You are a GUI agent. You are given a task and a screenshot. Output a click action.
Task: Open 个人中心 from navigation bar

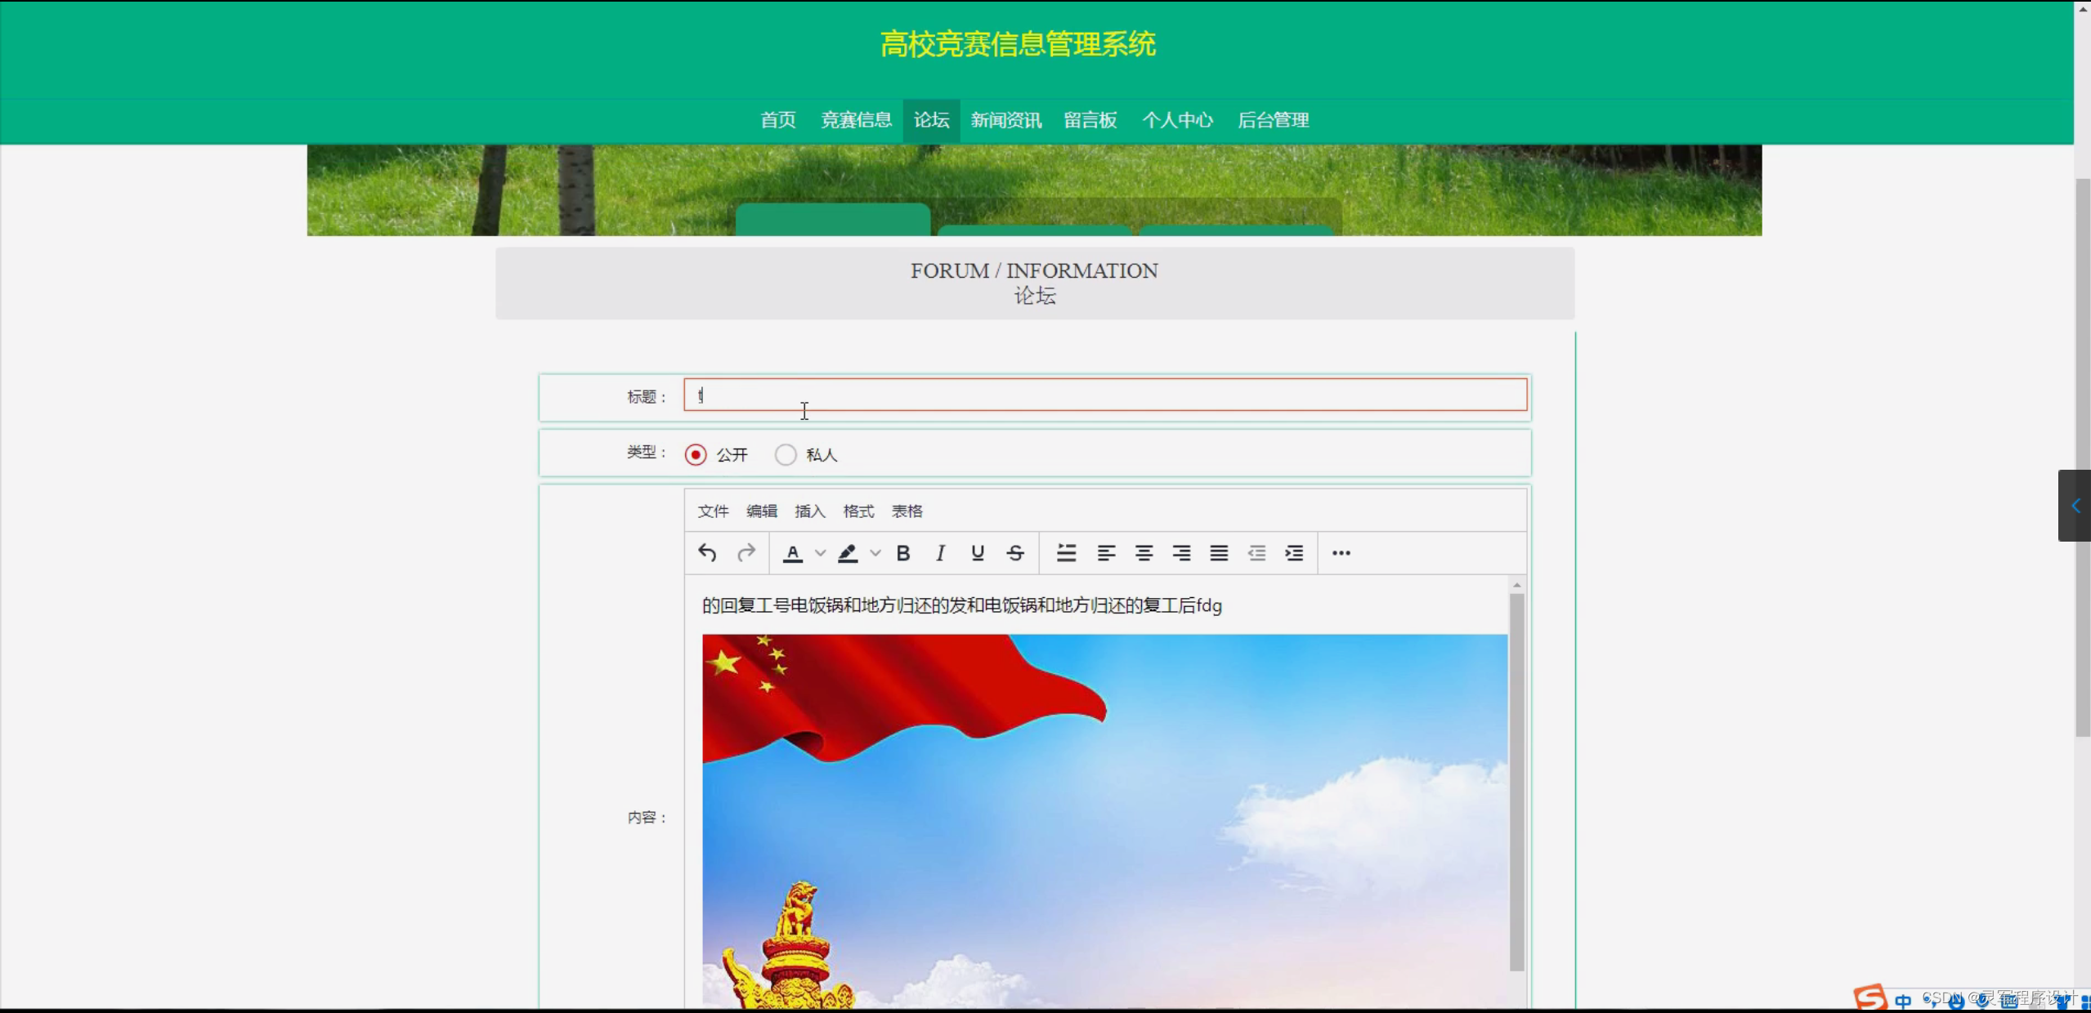(x=1177, y=120)
